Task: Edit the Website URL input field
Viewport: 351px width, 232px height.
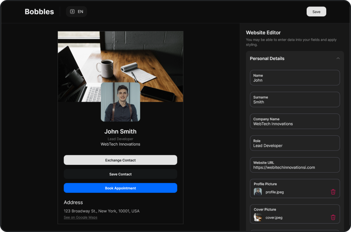Action: [294, 165]
